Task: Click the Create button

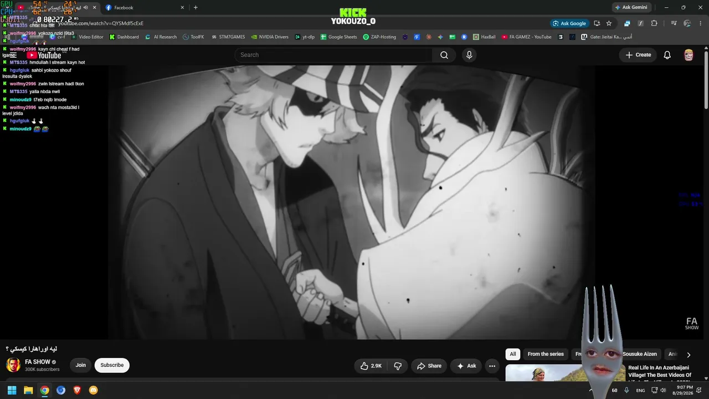Action: (638, 55)
